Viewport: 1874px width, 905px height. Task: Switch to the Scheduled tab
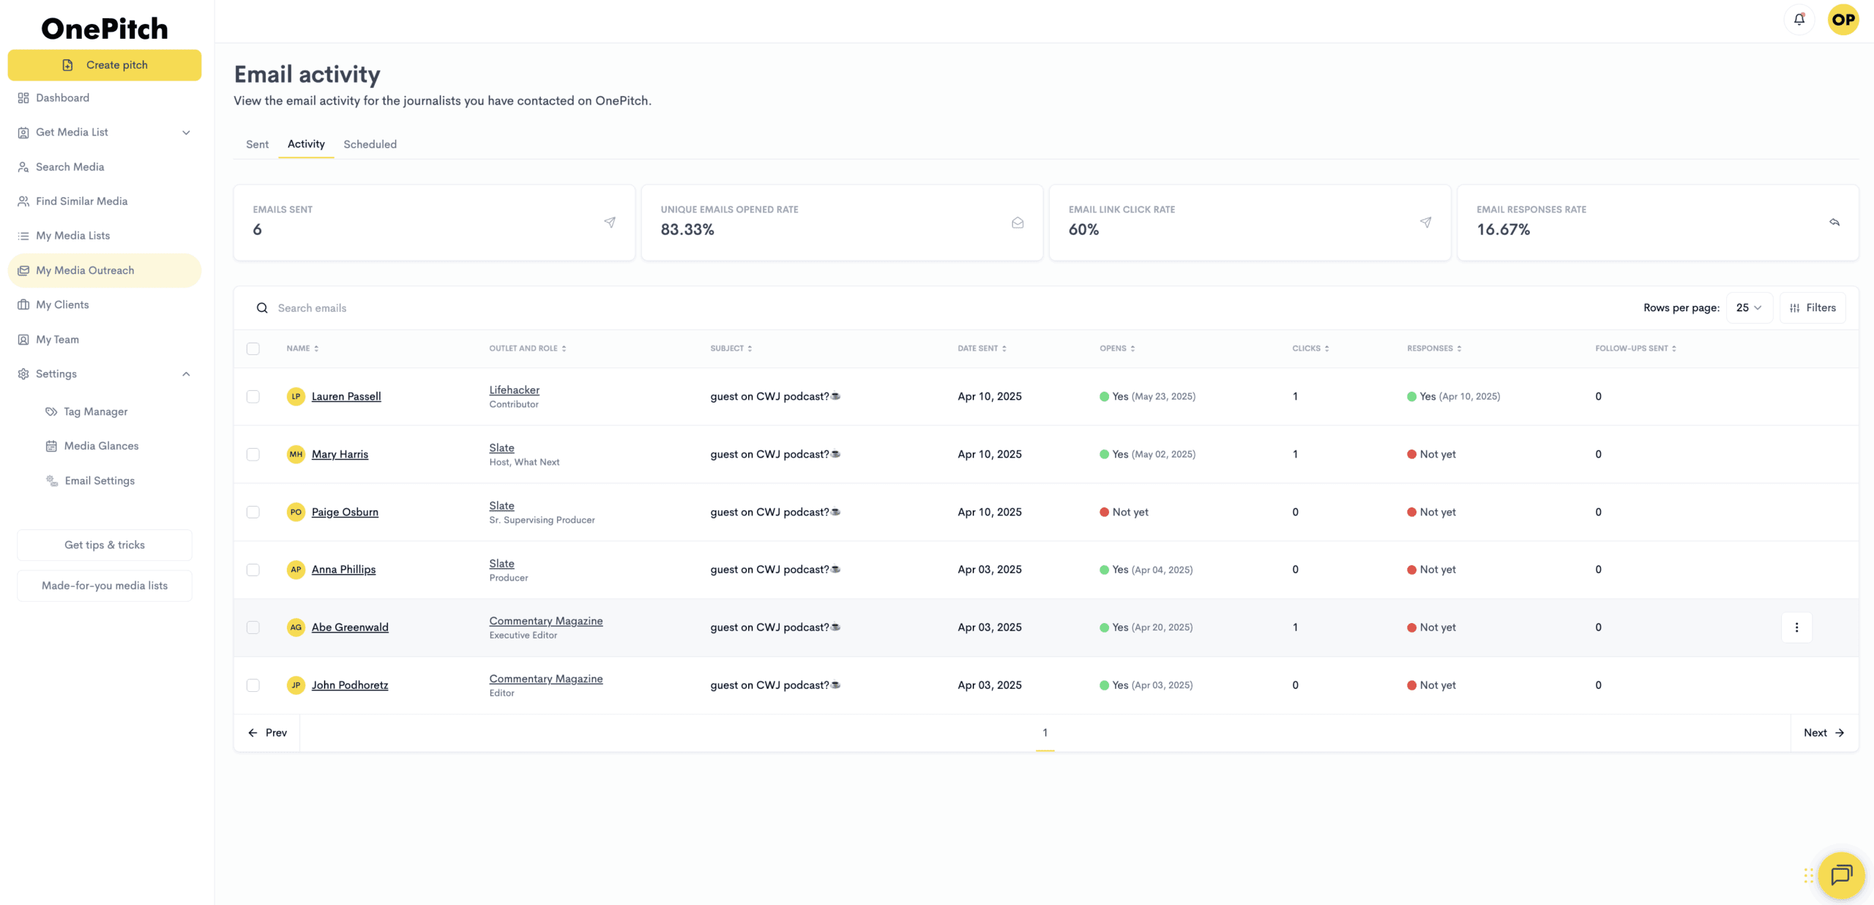[x=370, y=144]
